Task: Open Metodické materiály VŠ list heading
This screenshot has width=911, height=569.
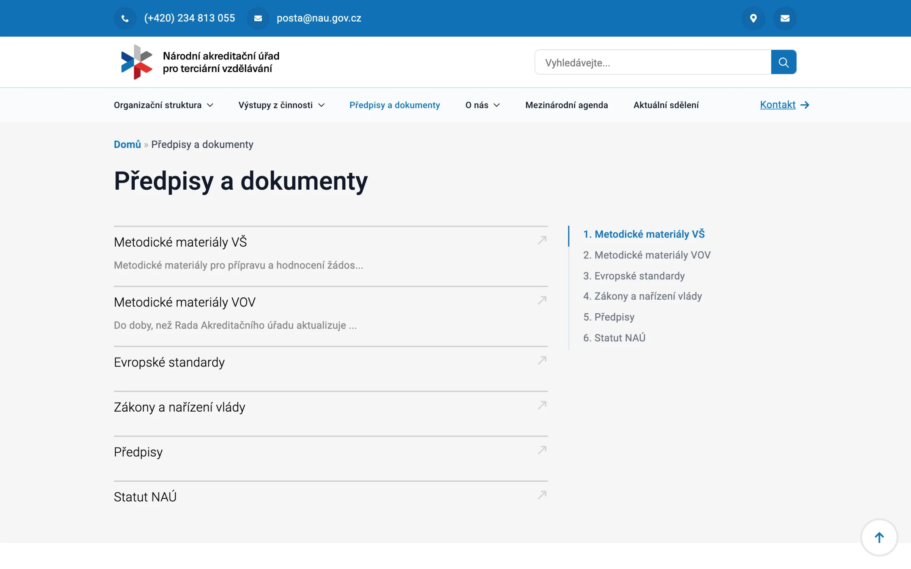Action: click(x=180, y=242)
